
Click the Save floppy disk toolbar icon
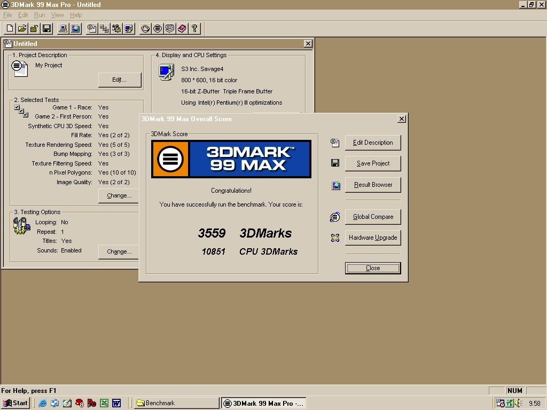[46, 29]
